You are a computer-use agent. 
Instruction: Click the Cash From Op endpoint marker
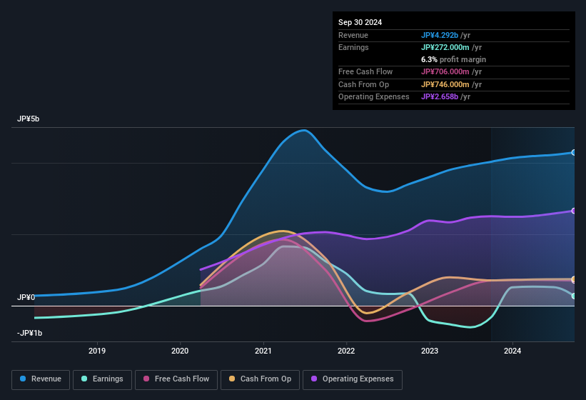click(574, 279)
